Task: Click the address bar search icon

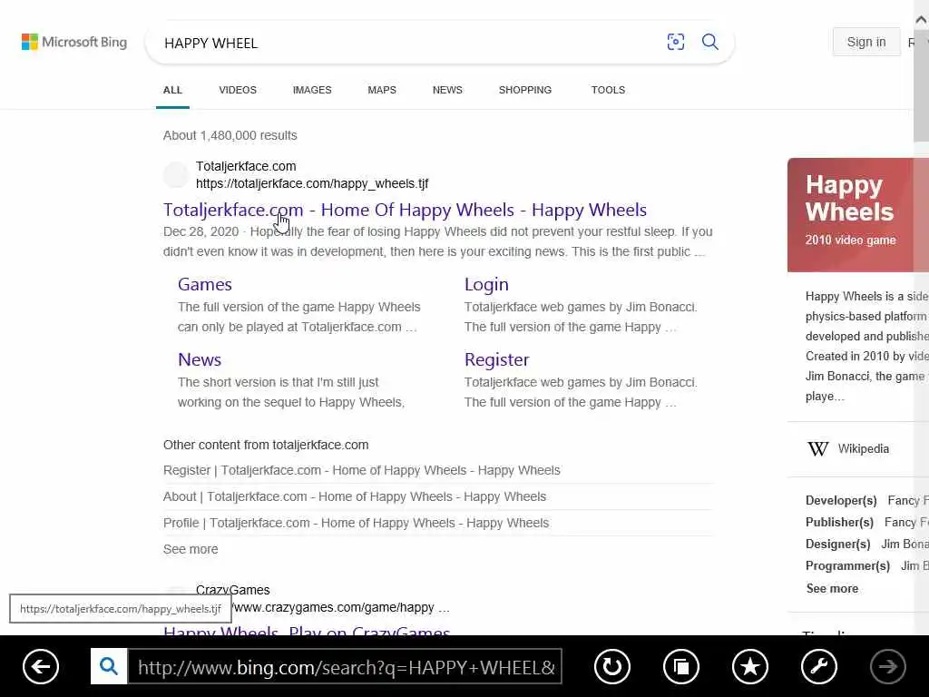Action: pos(109,666)
